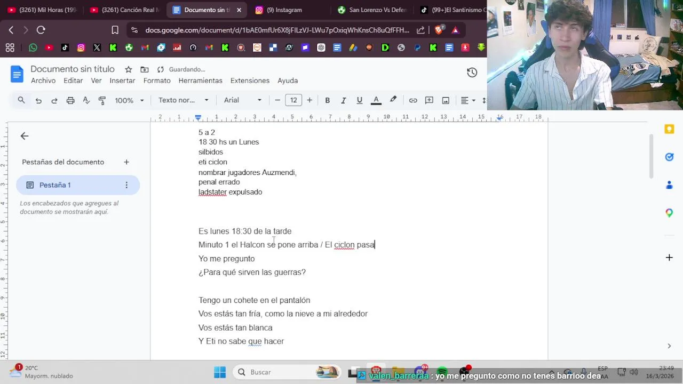683x384 pixels.
Task: Open zoom level dropdown showing 100%
Action: (130, 100)
